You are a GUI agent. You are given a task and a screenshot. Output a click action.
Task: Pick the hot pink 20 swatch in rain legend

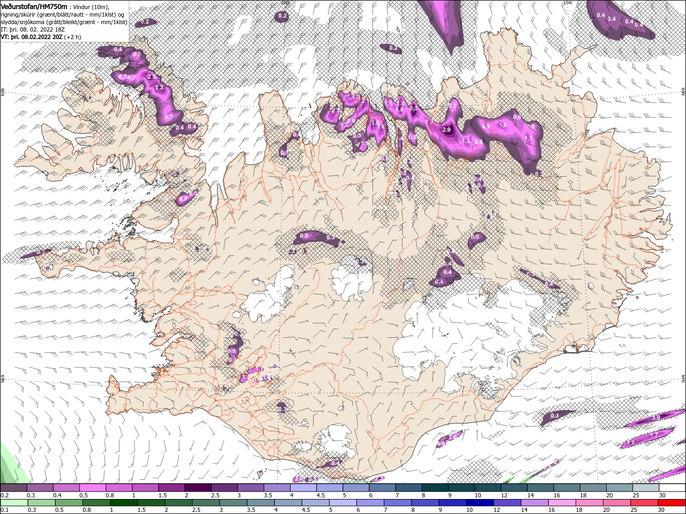617,502
